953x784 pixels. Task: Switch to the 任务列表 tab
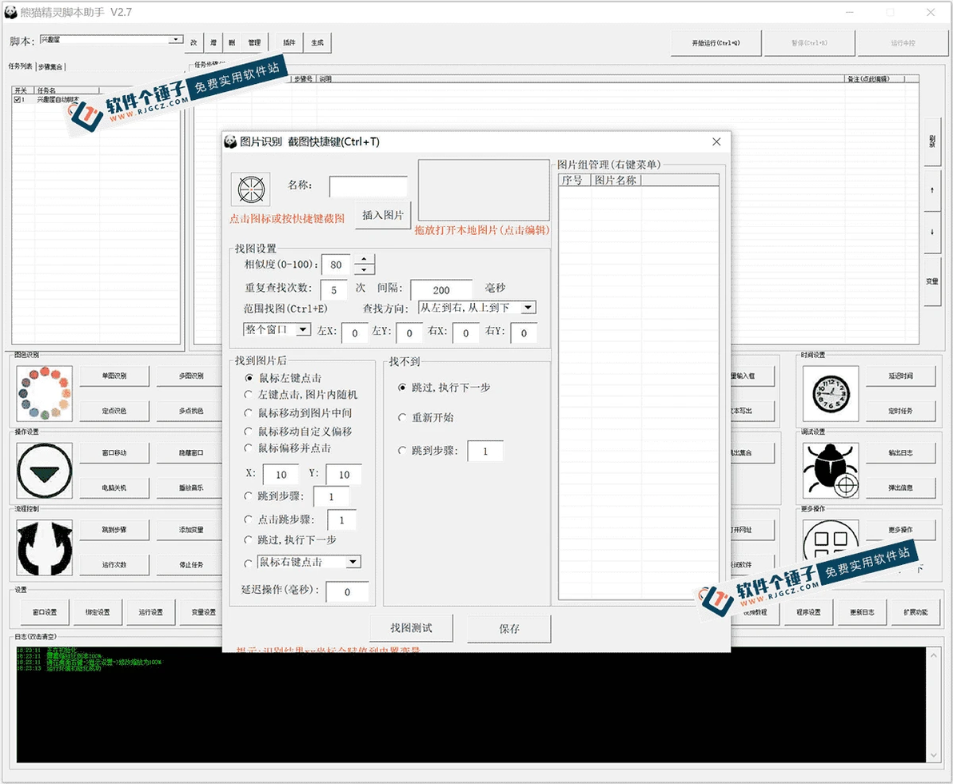pos(20,66)
